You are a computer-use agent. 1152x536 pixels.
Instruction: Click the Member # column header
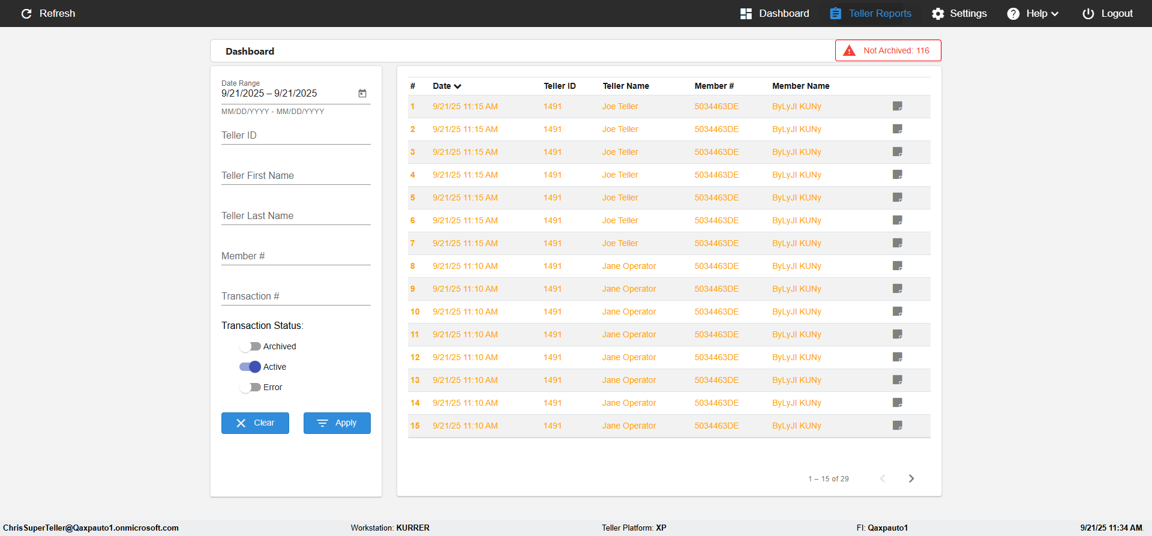point(714,86)
